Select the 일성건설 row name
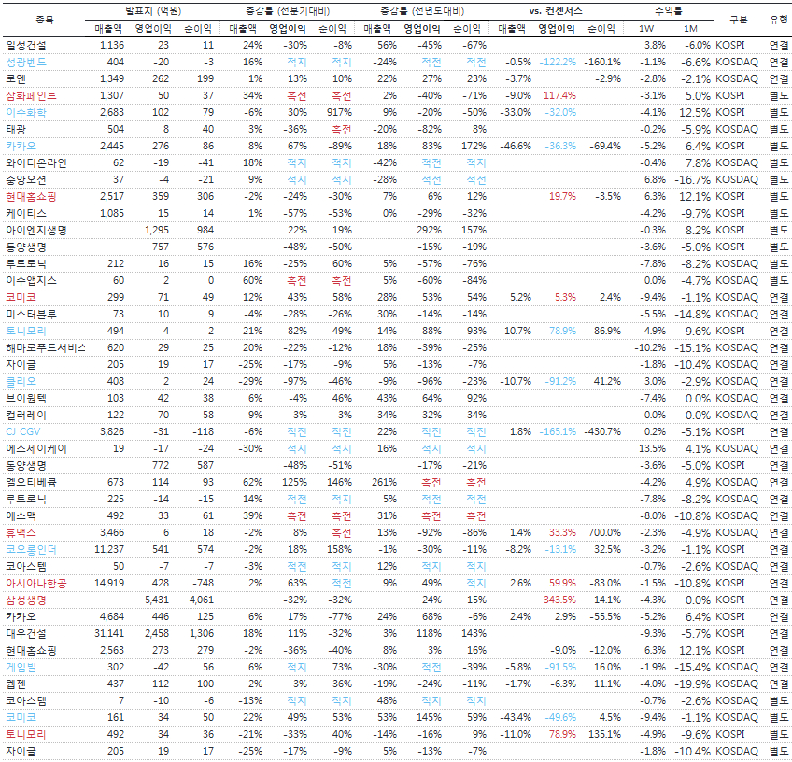This screenshot has height=762, width=792. 26,46
